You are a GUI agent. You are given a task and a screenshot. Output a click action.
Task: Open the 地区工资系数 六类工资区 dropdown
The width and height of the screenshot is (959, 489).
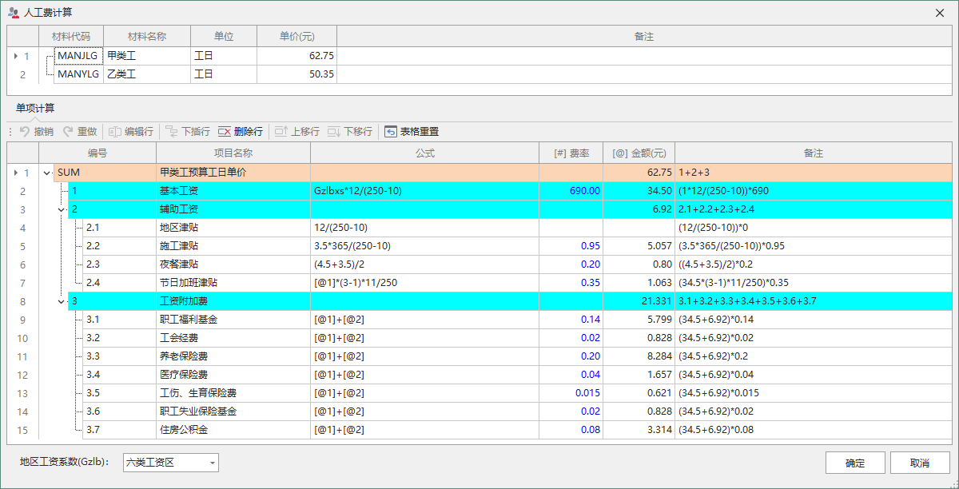(x=212, y=463)
